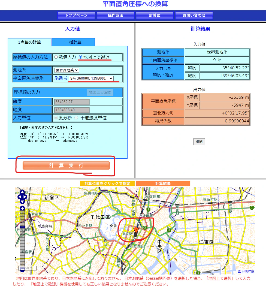266x286 pixels.
Task: Click the 印刷 print button
Action: coord(199,142)
